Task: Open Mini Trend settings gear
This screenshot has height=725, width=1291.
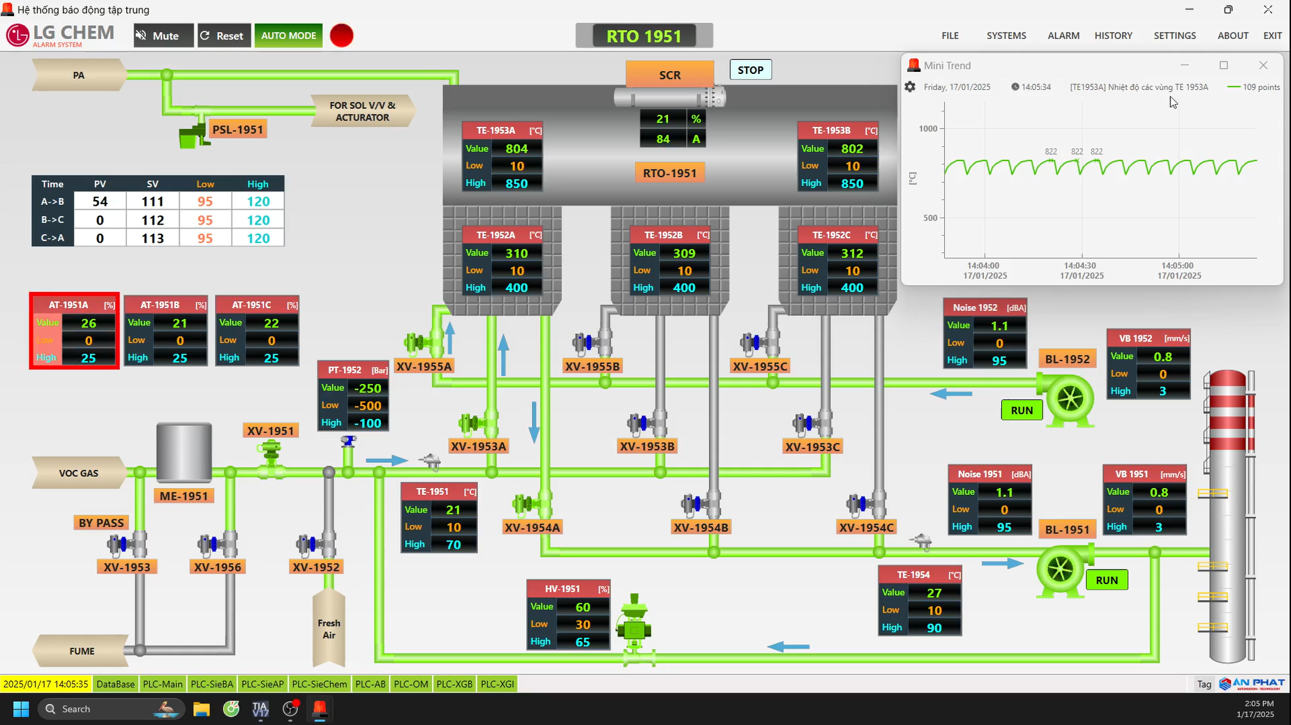Action: [910, 87]
